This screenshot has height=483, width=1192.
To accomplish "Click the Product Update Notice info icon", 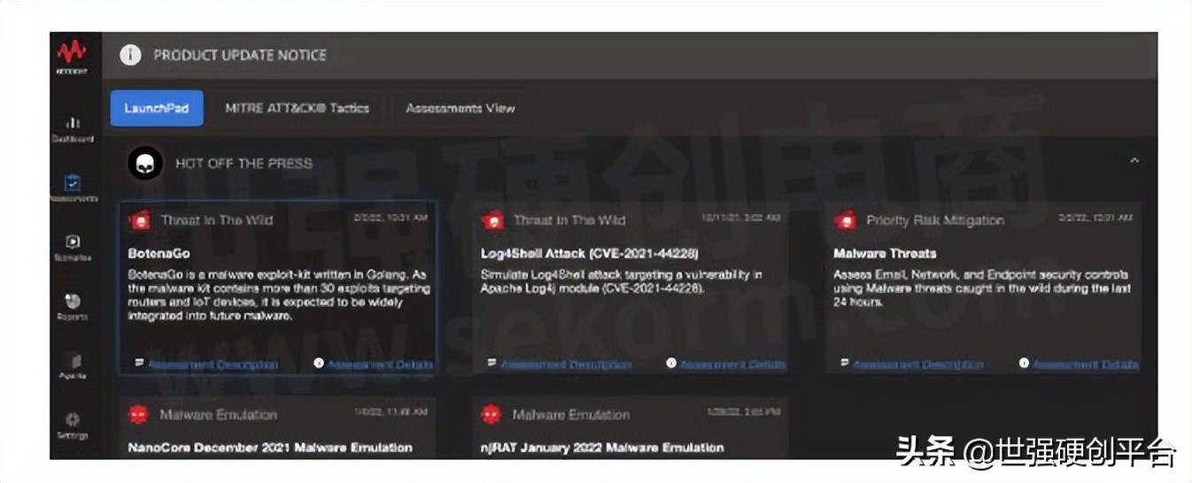I will click(x=131, y=55).
